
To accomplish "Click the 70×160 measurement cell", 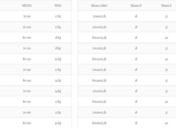I will click(27, 112).
